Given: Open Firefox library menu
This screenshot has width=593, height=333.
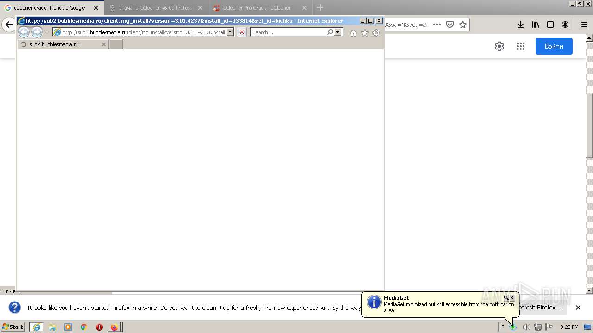Looking at the screenshot, I should tap(536, 25).
